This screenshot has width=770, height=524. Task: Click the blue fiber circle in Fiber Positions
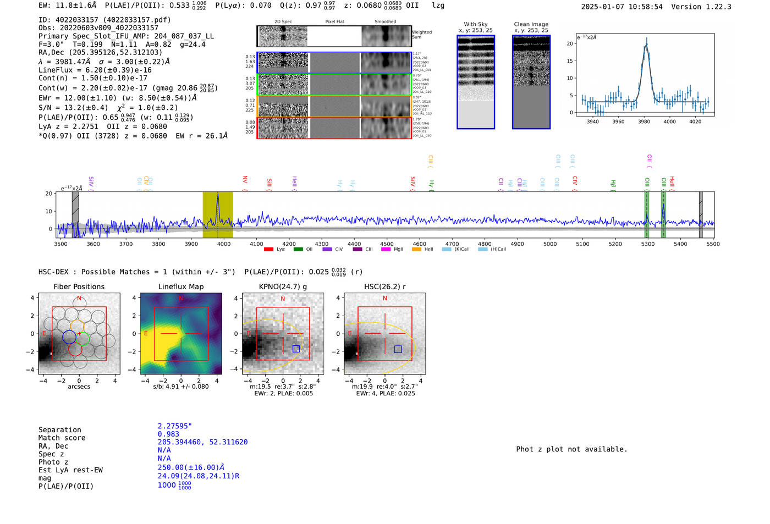coord(69,337)
